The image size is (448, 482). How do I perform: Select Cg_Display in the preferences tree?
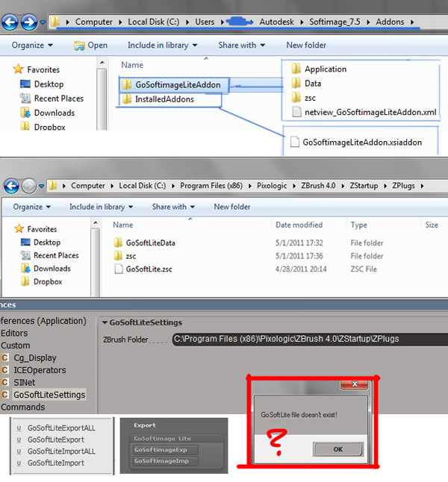point(35,358)
